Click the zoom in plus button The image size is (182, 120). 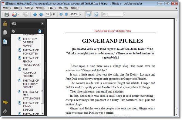tap(66, 14)
